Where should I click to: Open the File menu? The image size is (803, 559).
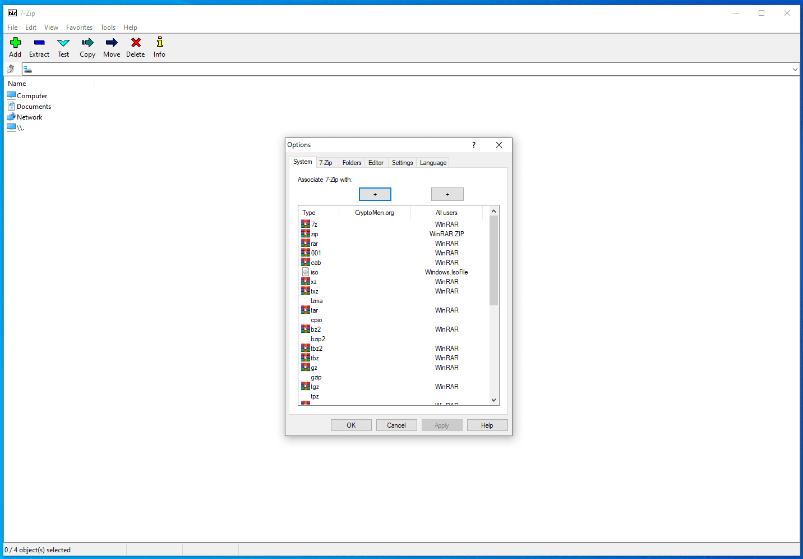click(12, 28)
